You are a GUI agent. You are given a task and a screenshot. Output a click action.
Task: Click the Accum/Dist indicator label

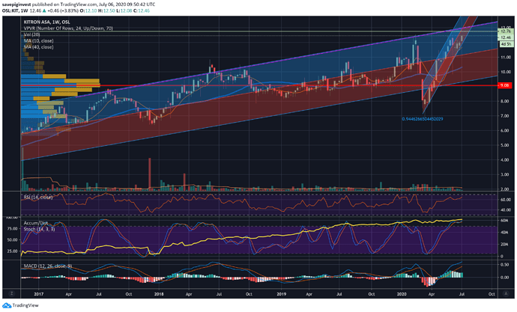[x=36, y=223]
